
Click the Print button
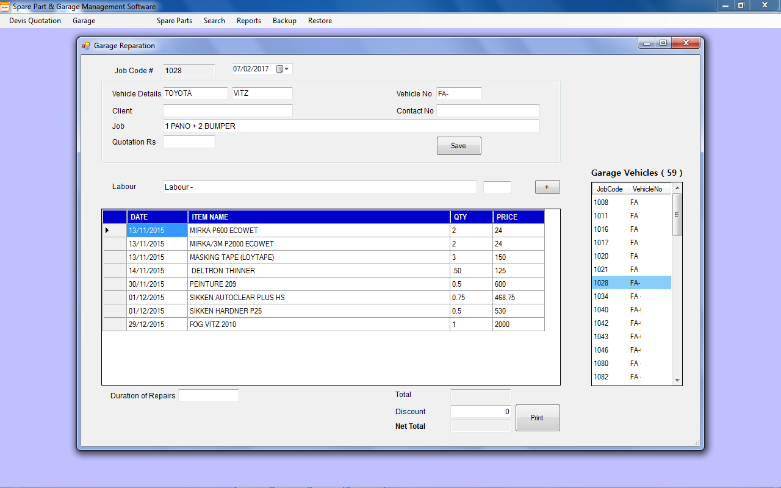[x=538, y=418]
